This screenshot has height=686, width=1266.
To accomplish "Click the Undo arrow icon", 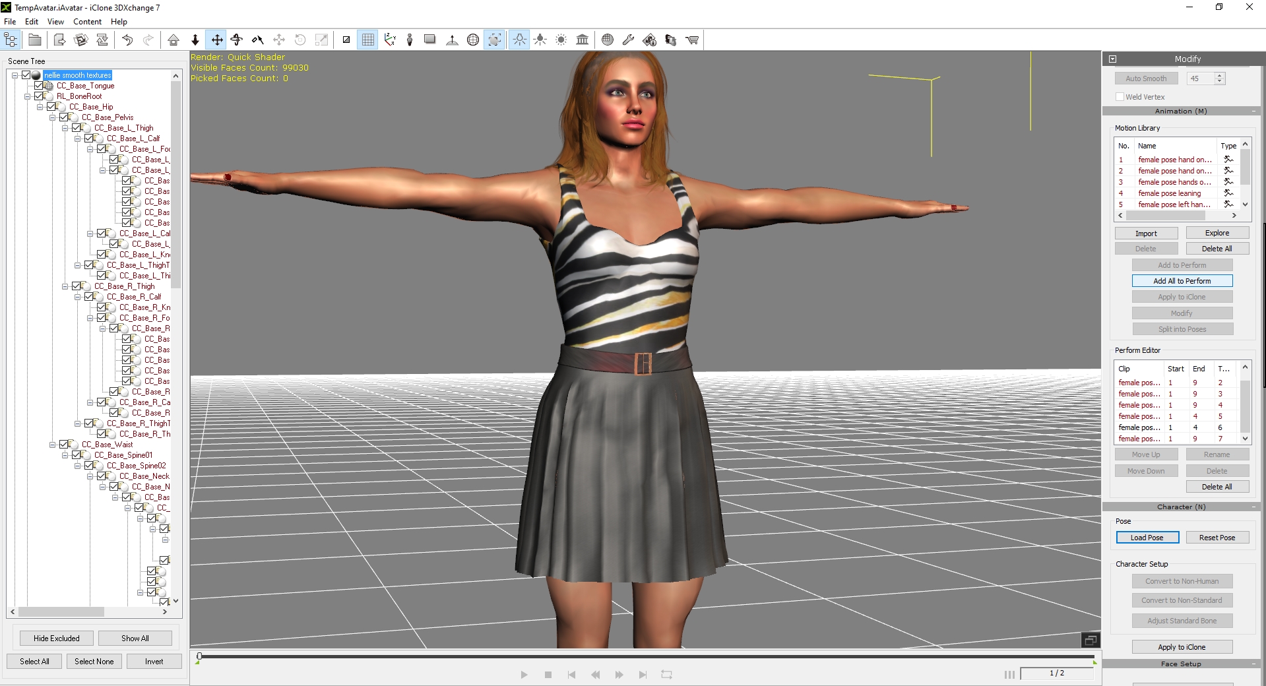I will (x=127, y=40).
